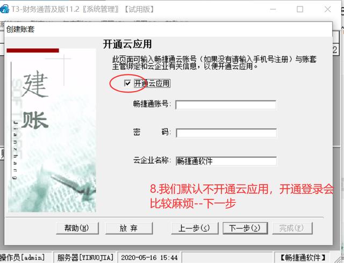Click the window resize grip icon
Viewport: 344px width, 263px height.
(x=337, y=258)
